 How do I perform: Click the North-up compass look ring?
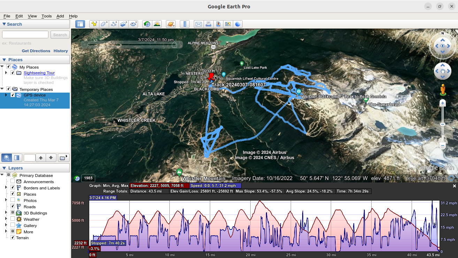pyautogui.click(x=443, y=46)
